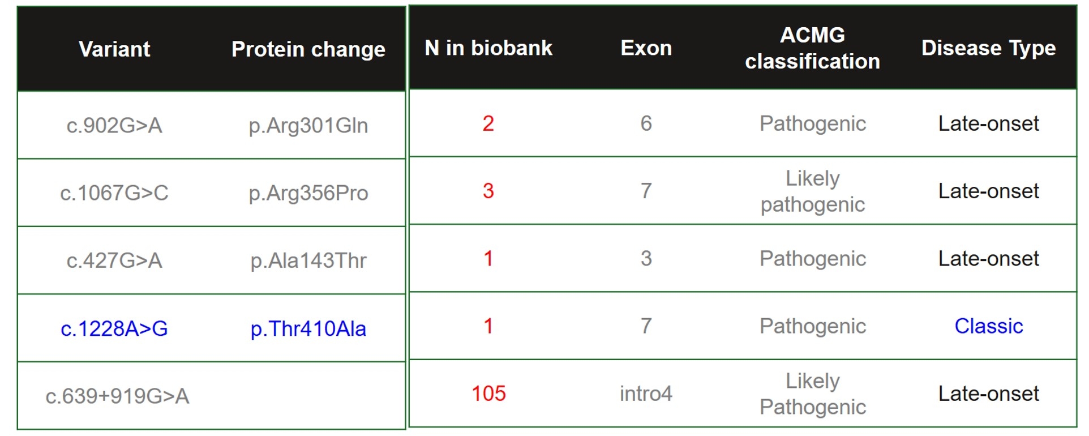
Task: Select the intro4 exon cell
Action: (x=646, y=394)
